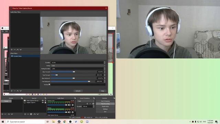Open the Fade transition dropdown
The width and height of the screenshot is (220, 124).
(x=86, y=101)
